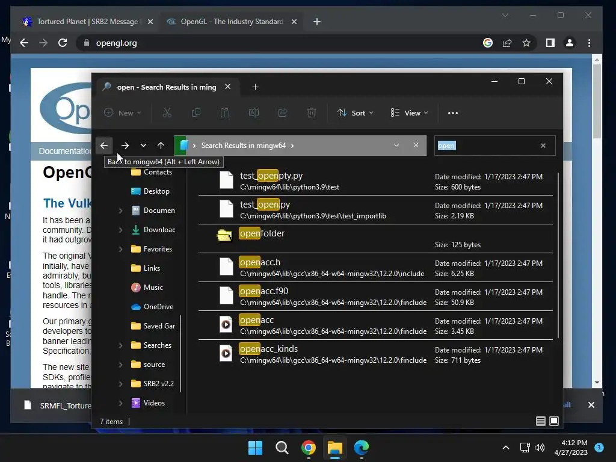Open Links folder in sidebar
616x462 pixels.
(146, 268)
